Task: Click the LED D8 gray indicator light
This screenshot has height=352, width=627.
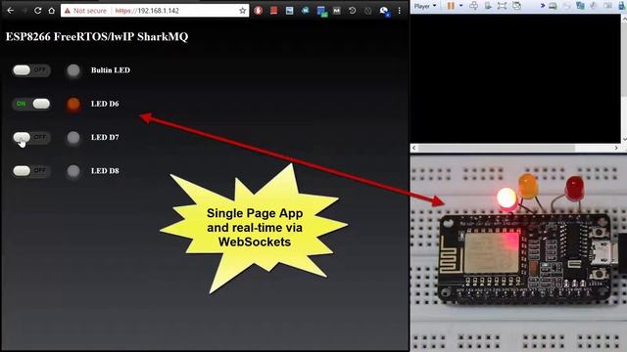Action: pos(73,171)
